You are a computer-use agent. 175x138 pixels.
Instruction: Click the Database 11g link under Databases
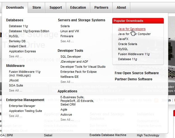(18, 26)
